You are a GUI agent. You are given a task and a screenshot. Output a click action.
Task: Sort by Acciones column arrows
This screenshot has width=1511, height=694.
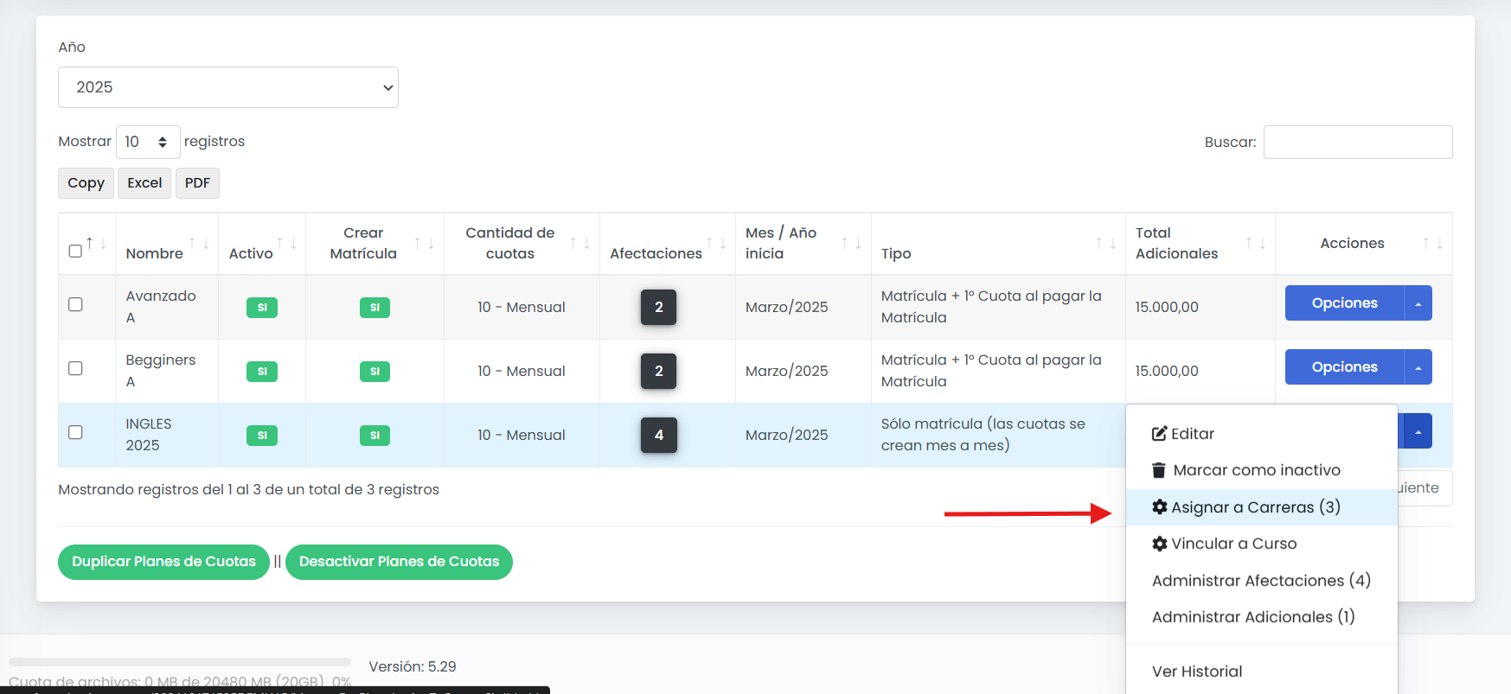(x=1432, y=244)
